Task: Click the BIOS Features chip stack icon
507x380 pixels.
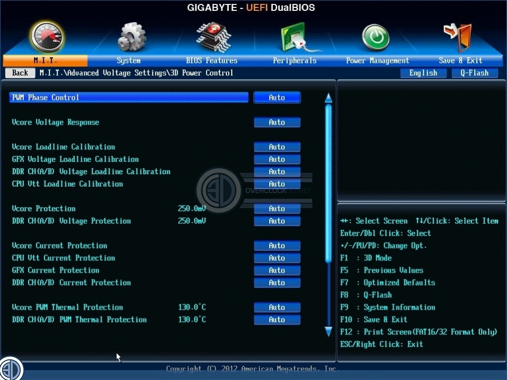Action: (213, 37)
